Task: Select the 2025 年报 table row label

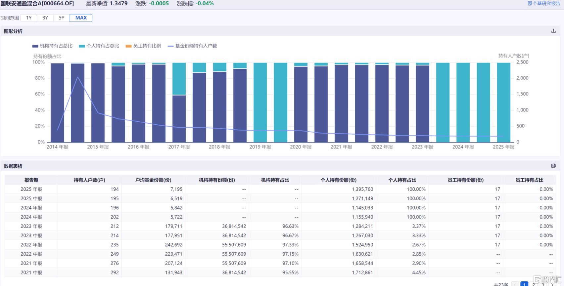Action: tap(31, 189)
